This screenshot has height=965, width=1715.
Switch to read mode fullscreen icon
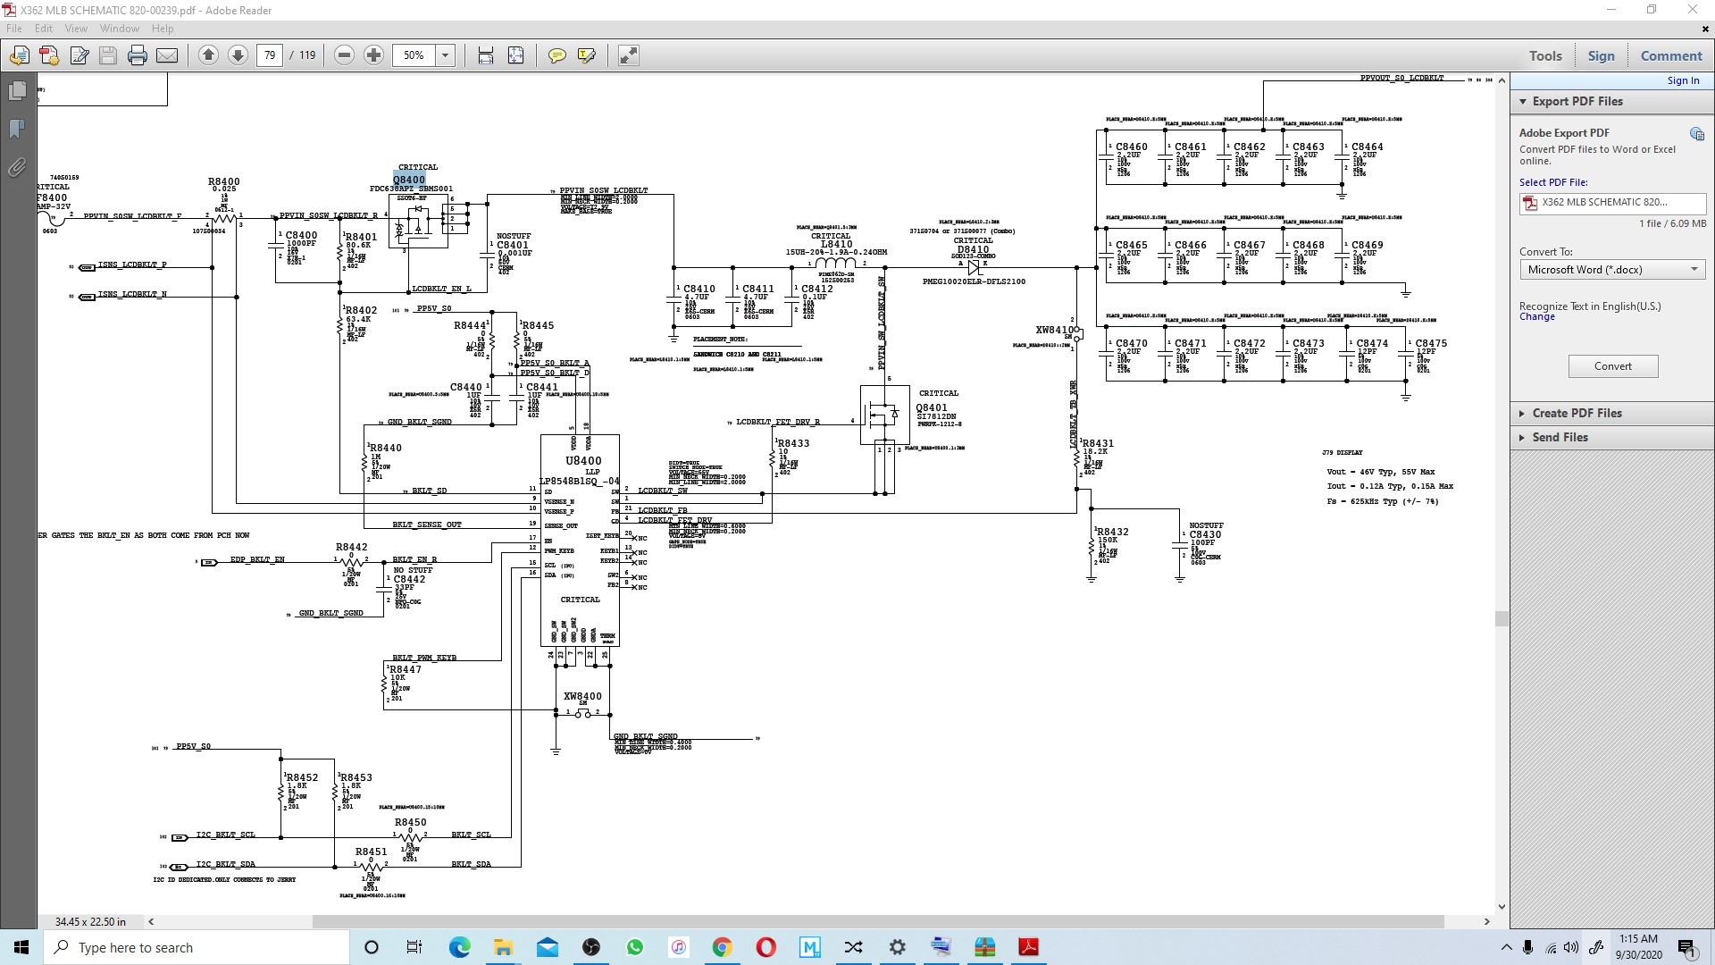(x=628, y=55)
